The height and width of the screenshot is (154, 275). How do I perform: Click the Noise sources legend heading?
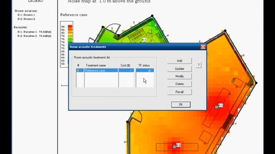tap(26, 11)
